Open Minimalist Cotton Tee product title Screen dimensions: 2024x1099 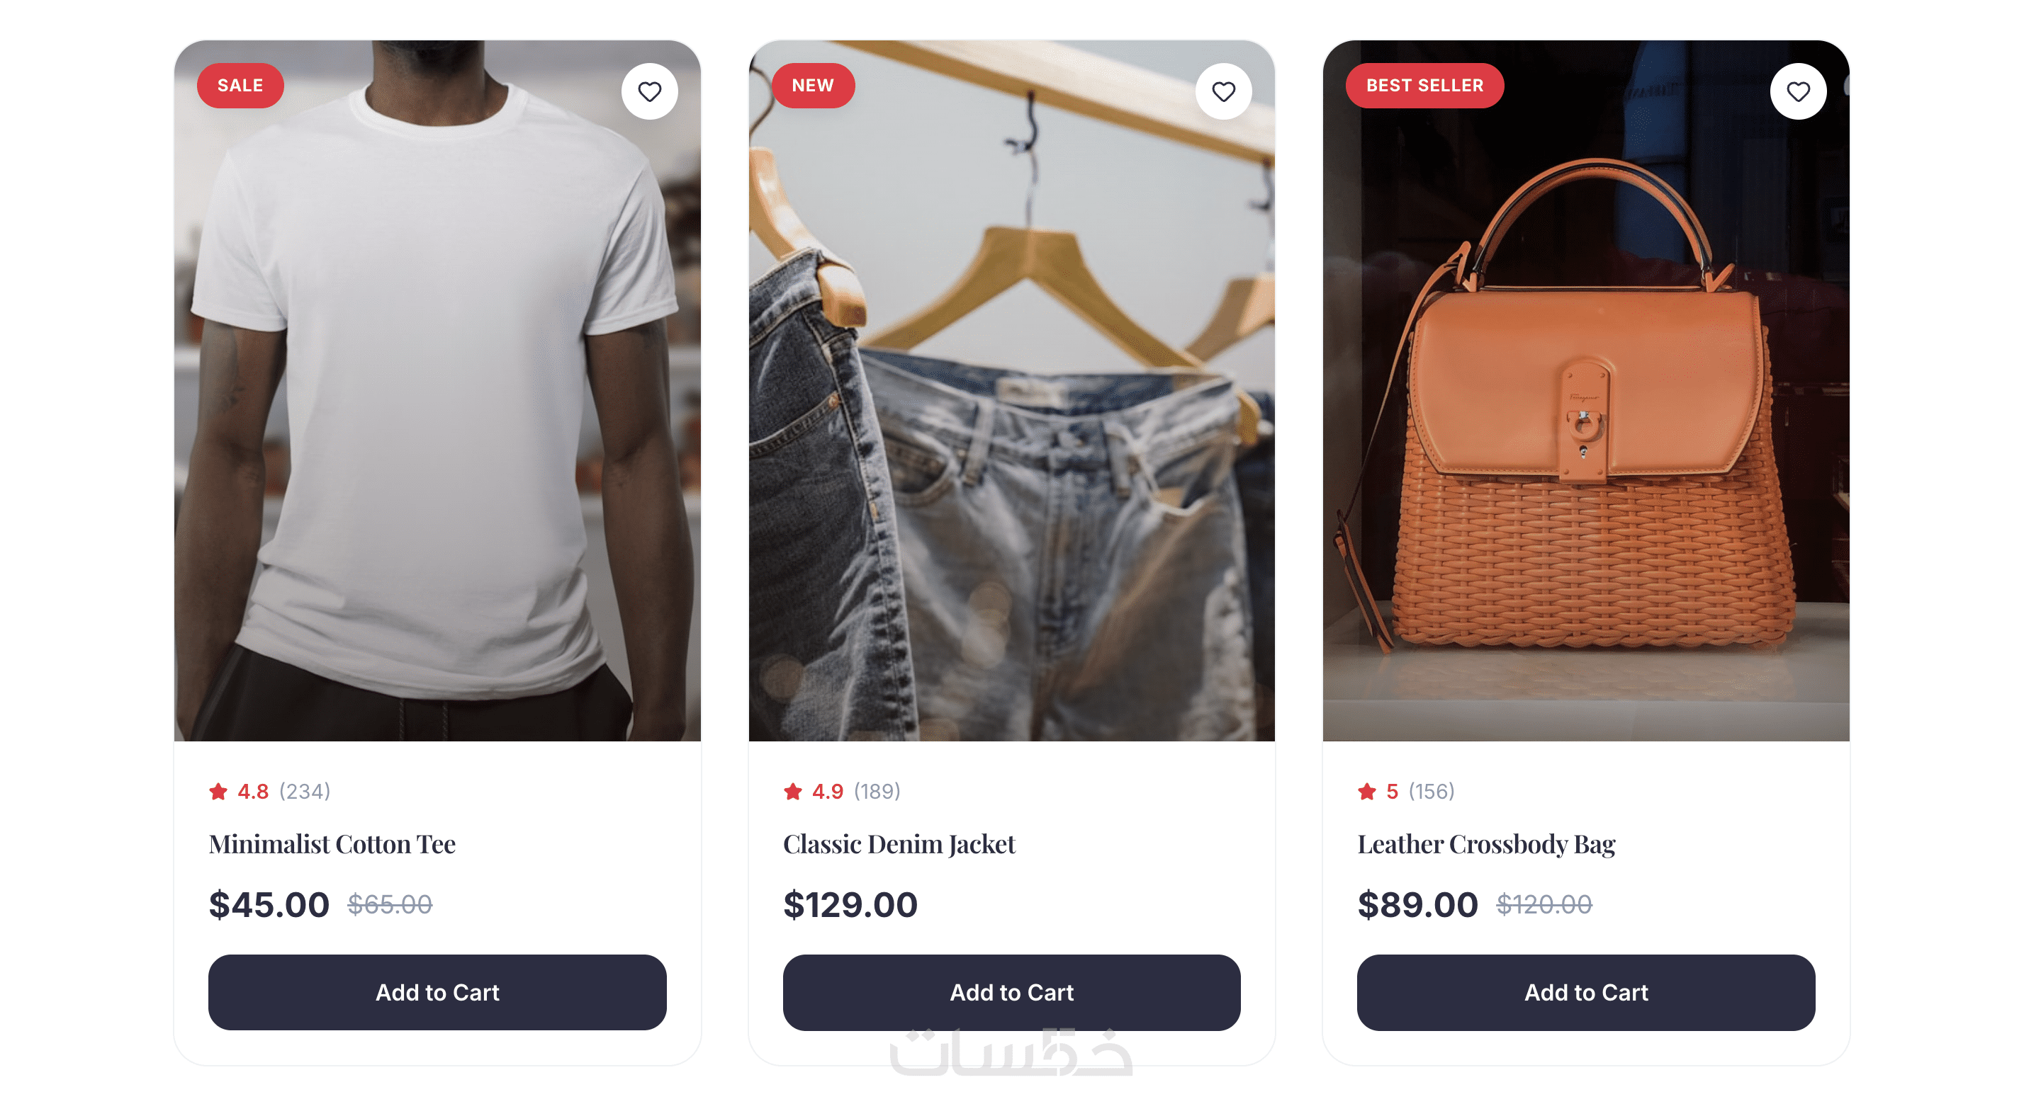[x=332, y=844]
